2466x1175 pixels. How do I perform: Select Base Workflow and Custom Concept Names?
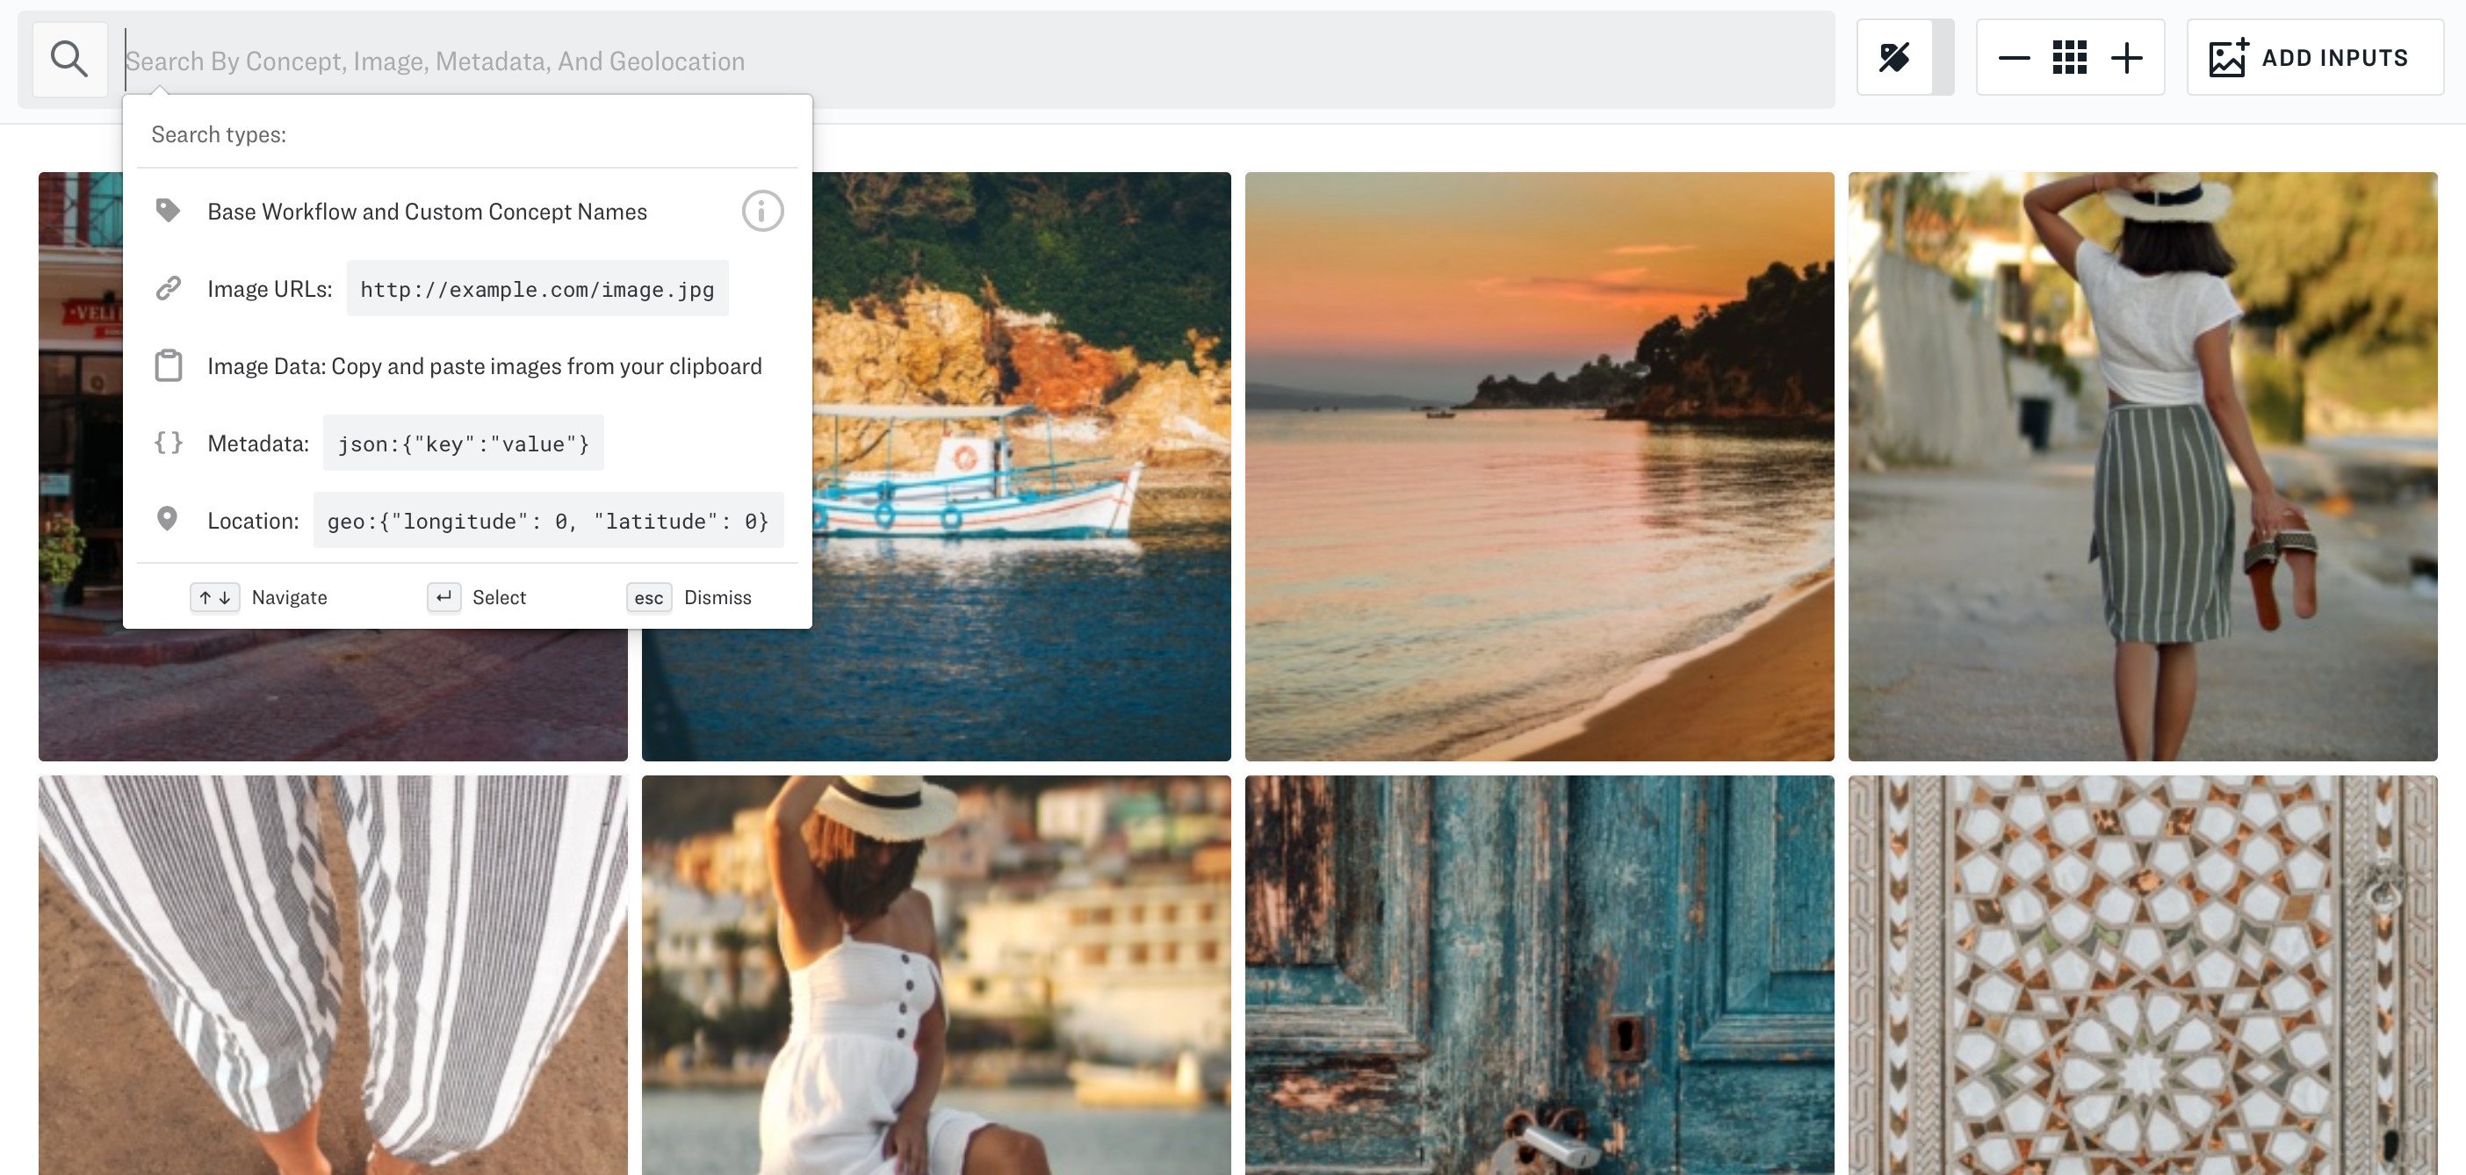point(427,212)
